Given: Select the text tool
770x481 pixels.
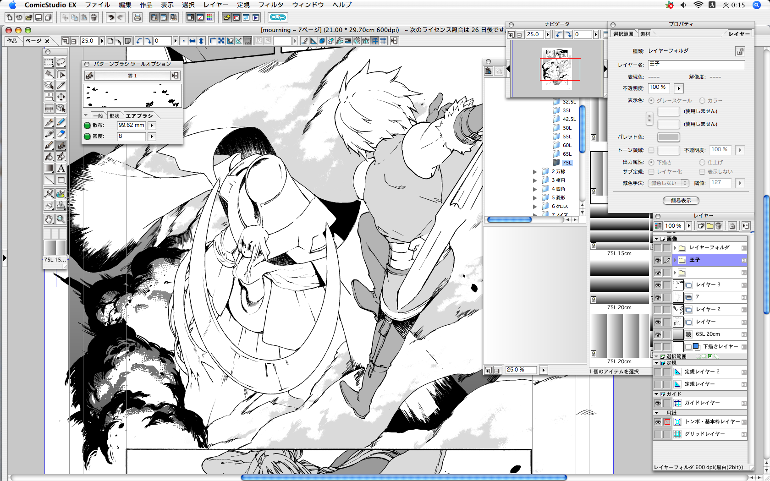Looking at the screenshot, I should 61,168.
